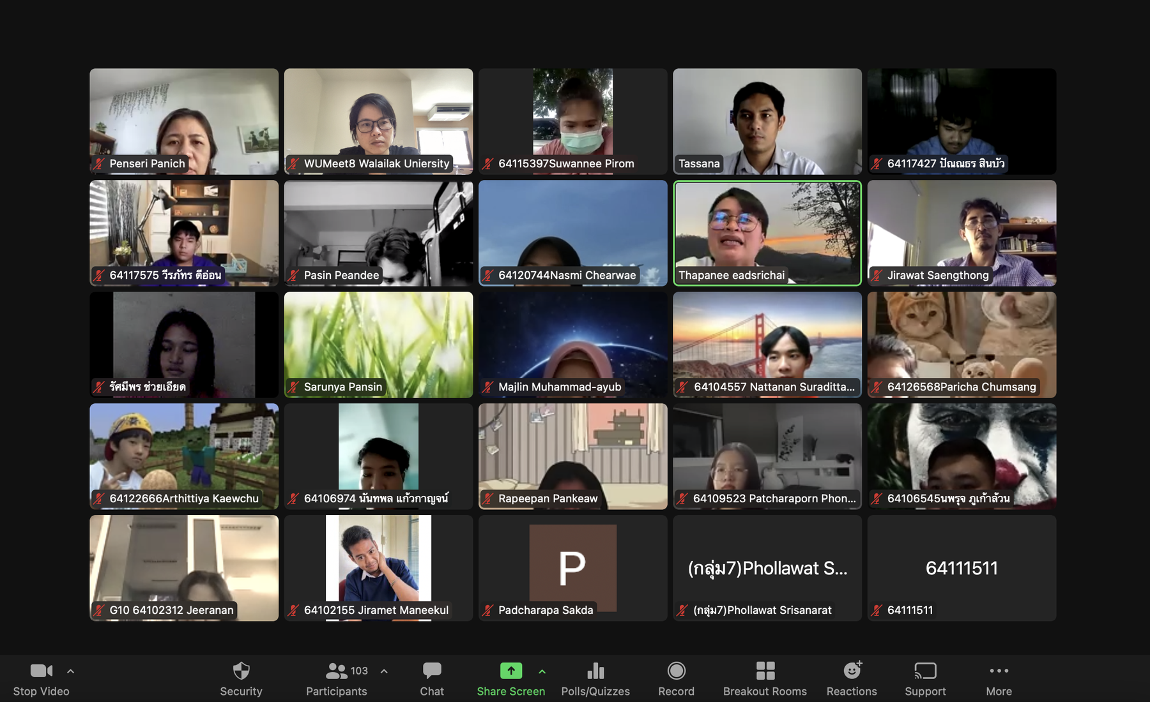Open the Chat bubble icon
This screenshot has width=1150, height=702.
[432, 671]
